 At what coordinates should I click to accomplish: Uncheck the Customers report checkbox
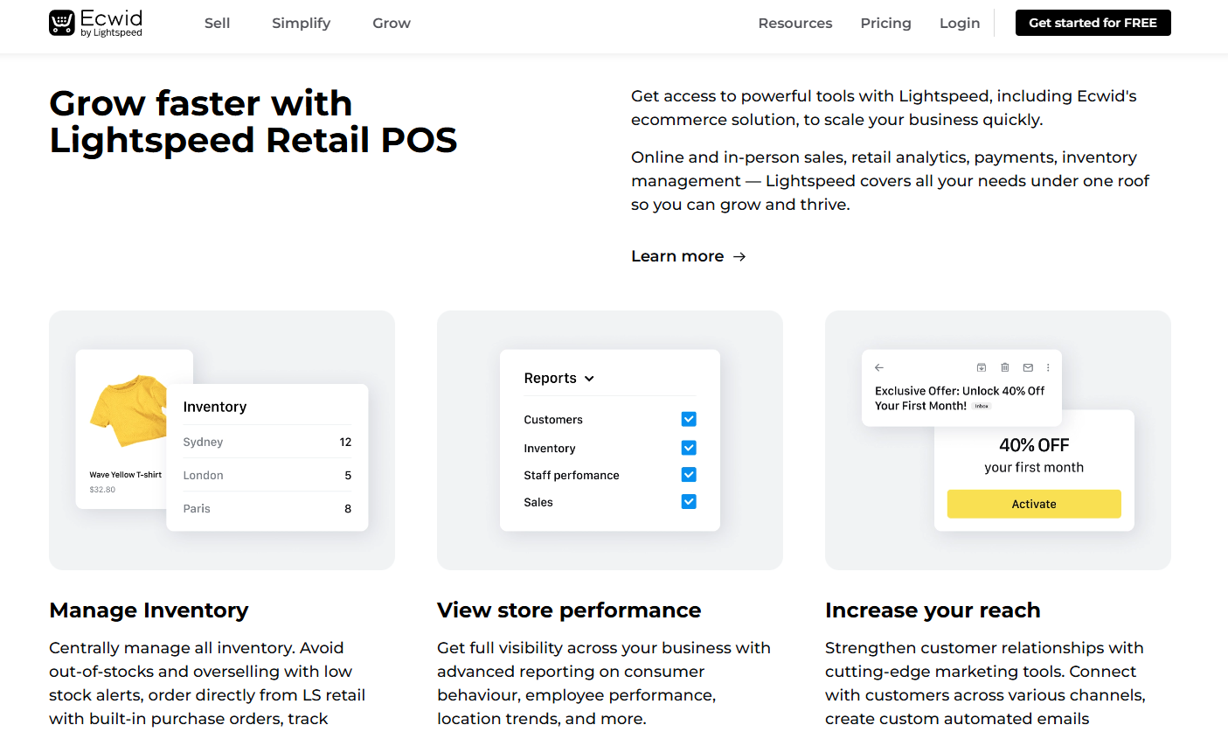pos(689,419)
